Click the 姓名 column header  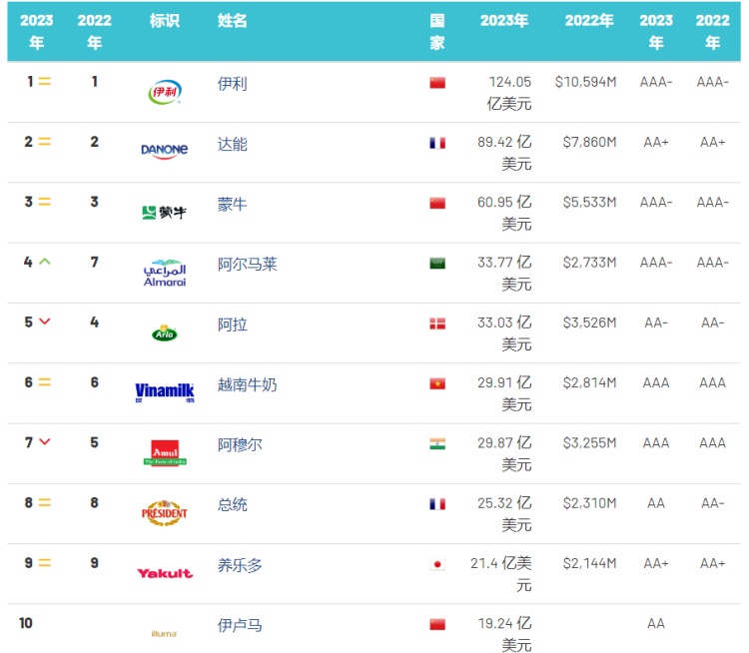[x=232, y=21]
